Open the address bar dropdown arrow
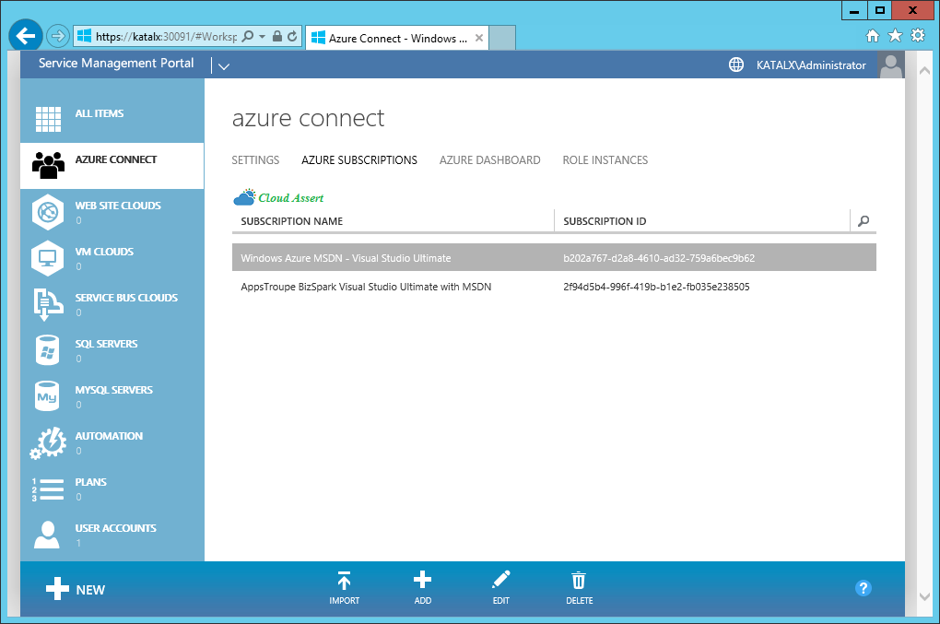This screenshot has width=940, height=624. 262,37
